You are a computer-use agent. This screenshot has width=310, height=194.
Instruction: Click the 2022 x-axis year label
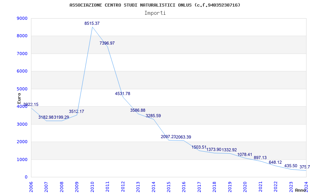(276, 186)
